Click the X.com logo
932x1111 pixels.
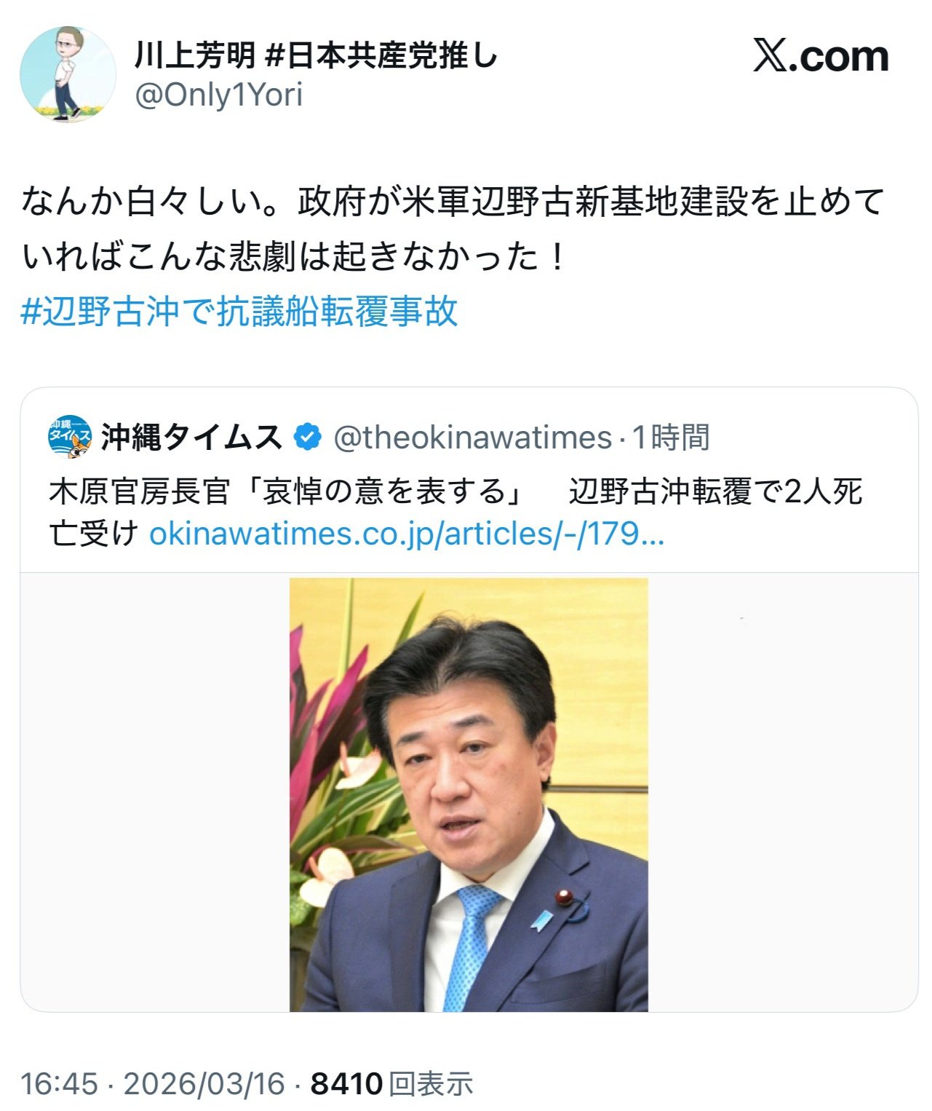[821, 56]
